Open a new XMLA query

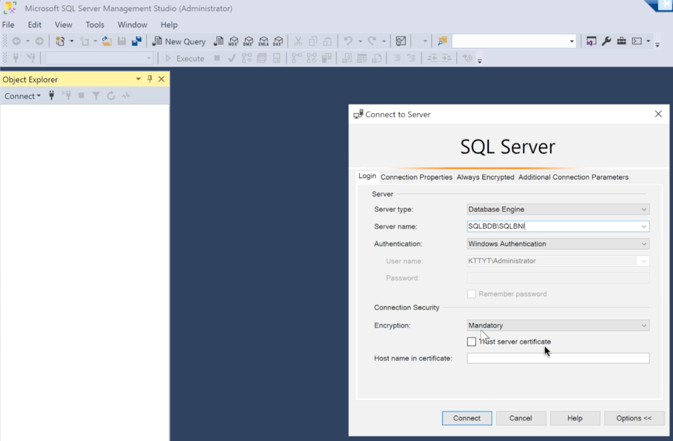point(264,41)
